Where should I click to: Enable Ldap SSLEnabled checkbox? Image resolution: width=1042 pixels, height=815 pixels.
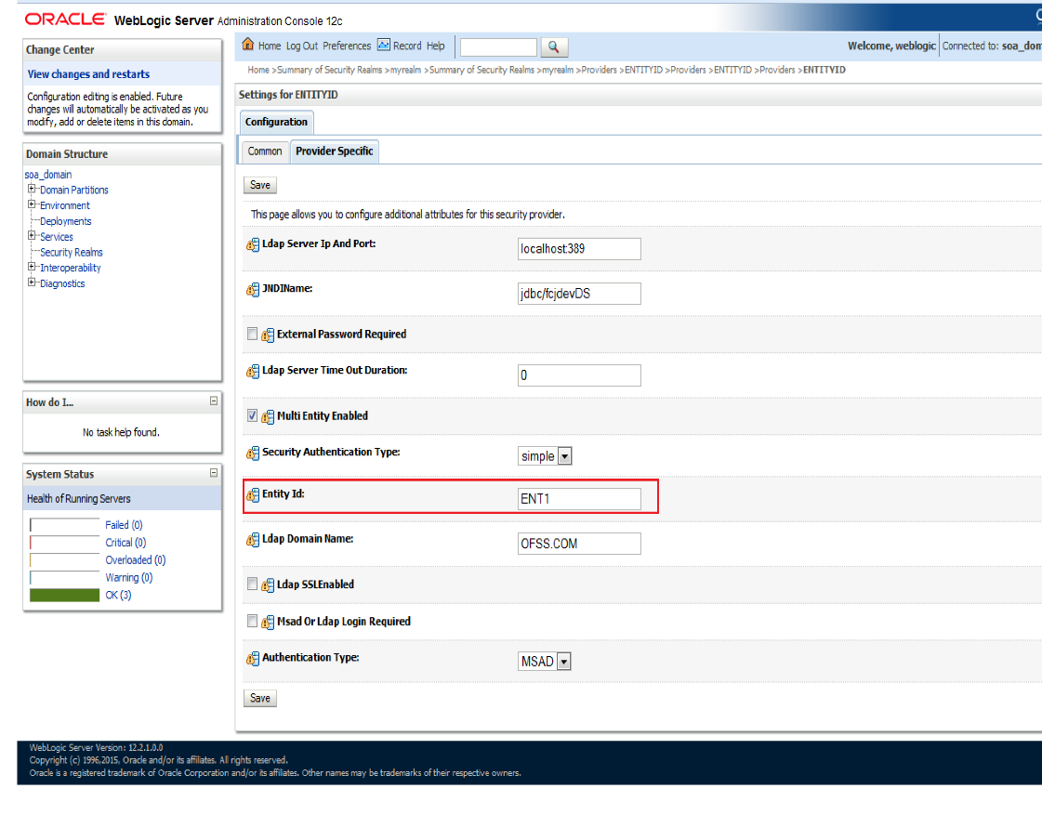(x=252, y=584)
